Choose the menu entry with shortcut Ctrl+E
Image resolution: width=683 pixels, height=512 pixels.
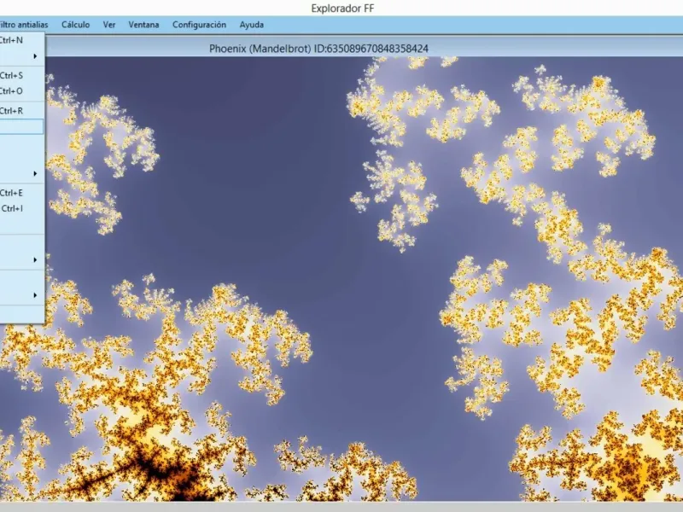22,193
